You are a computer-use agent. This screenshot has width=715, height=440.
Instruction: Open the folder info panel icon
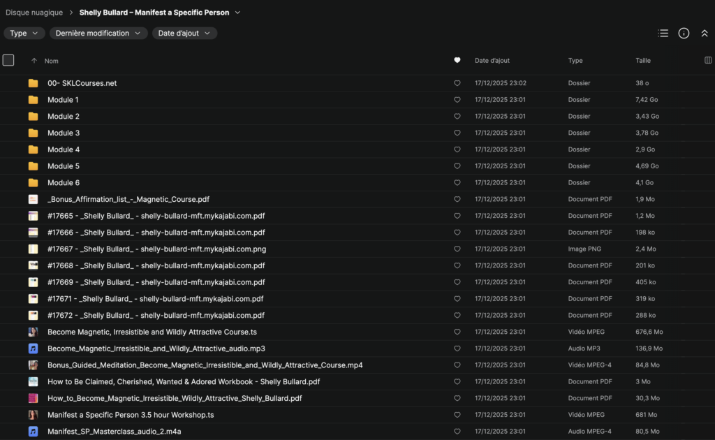point(684,33)
